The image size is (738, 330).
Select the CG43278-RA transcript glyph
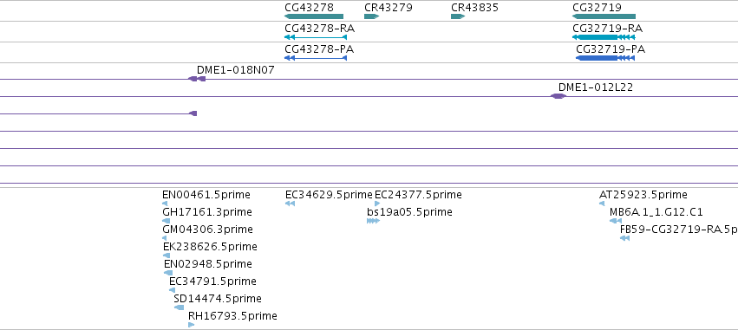[316, 37]
